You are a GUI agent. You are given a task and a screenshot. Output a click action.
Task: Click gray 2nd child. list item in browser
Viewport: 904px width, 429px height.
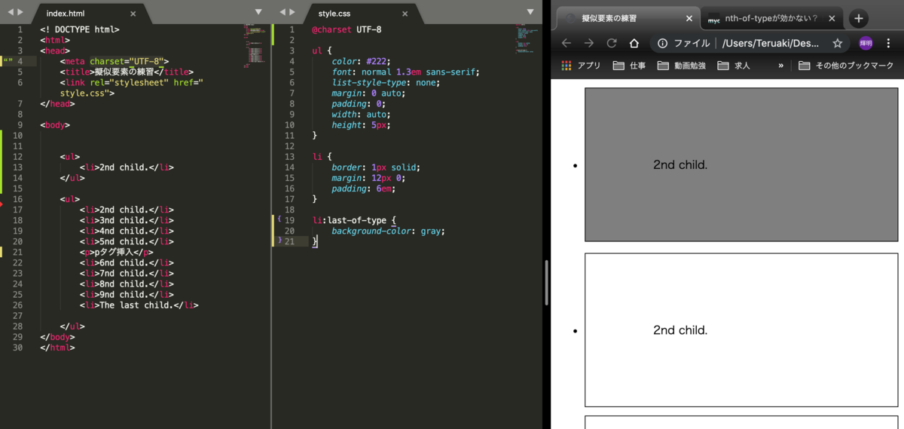(741, 164)
